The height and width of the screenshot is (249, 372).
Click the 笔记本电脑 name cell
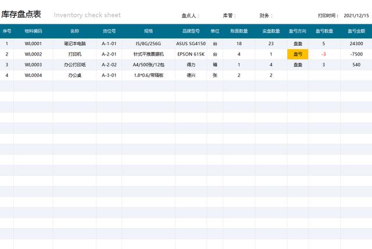74,43
